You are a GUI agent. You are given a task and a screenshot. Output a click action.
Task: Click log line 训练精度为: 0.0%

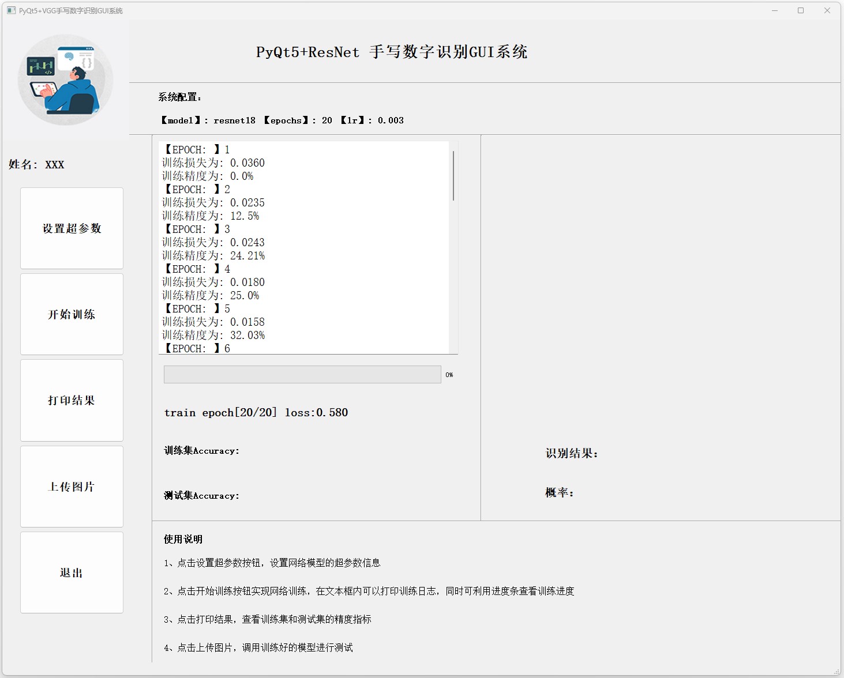[x=208, y=176]
